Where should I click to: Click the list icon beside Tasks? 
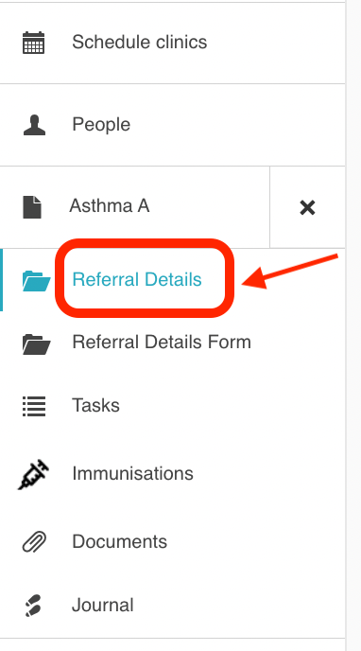click(x=34, y=406)
